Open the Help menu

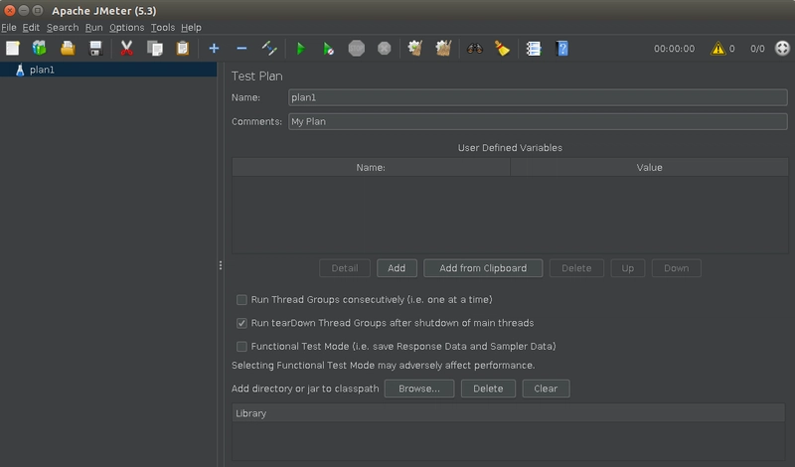191,28
